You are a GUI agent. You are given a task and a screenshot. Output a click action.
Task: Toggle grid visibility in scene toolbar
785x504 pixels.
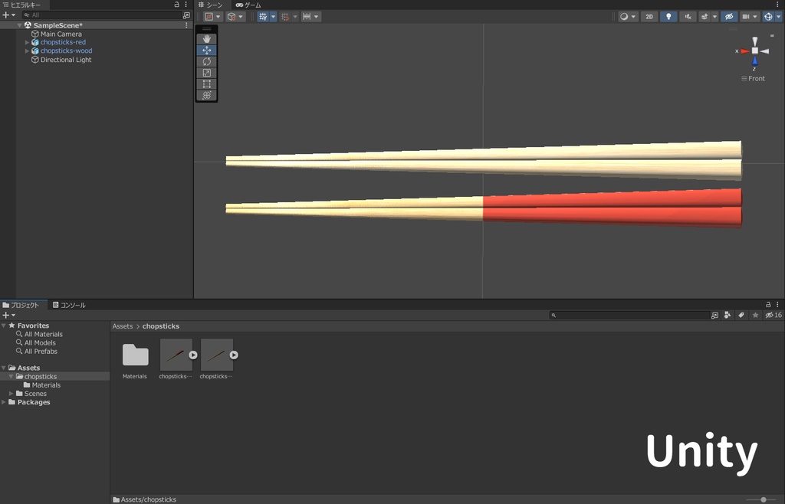click(263, 17)
